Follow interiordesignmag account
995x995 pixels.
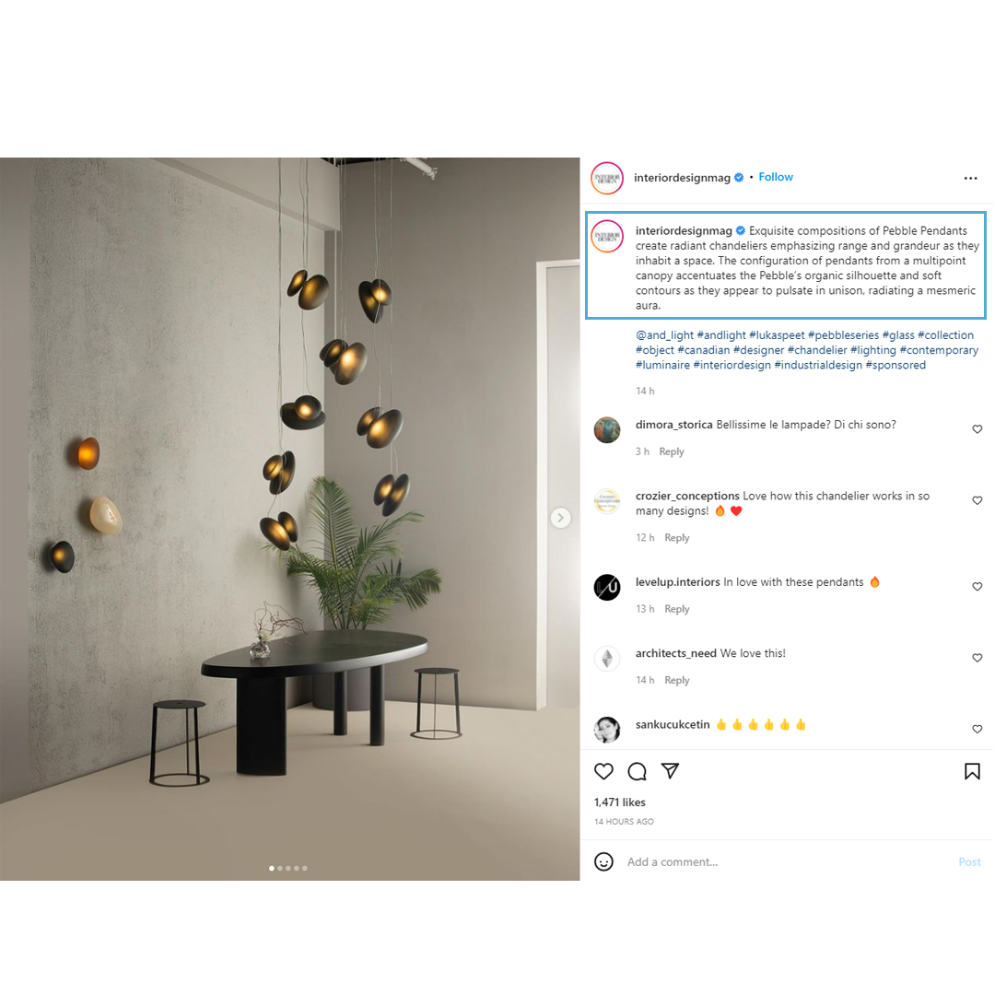tap(776, 177)
